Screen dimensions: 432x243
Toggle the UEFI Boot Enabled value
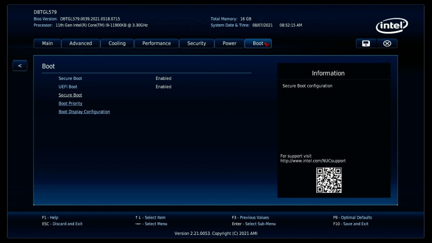164,86
